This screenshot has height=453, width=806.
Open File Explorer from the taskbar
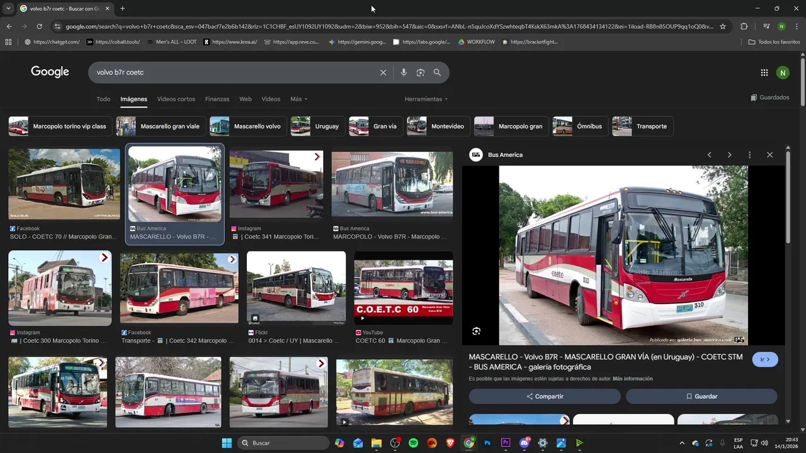(376, 443)
